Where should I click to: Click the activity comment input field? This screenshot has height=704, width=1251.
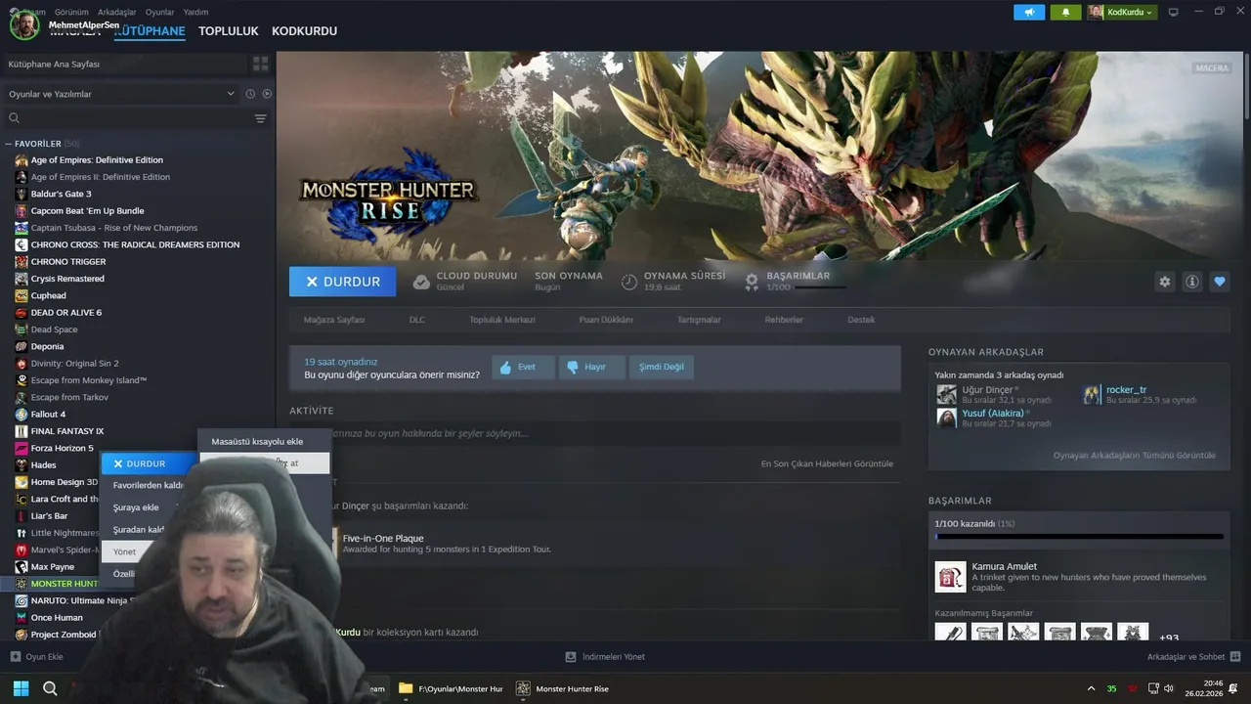pos(595,433)
